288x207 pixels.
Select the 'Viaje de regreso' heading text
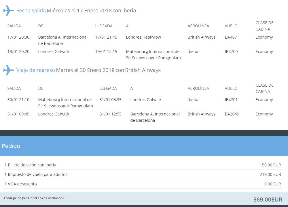[36, 70]
